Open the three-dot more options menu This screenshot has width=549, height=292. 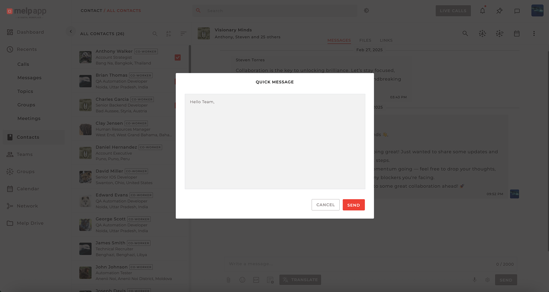tap(534, 34)
